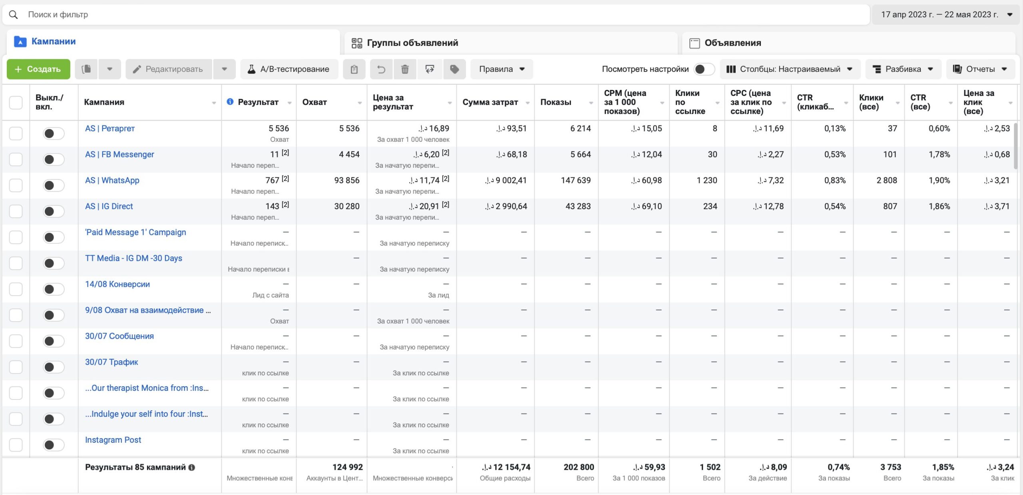Check the 30/07 Трафик row checkbox

pyautogui.click(x=16, y=367)
